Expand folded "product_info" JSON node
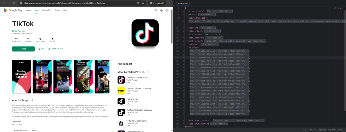346x132 pixels. pos(184,11)
